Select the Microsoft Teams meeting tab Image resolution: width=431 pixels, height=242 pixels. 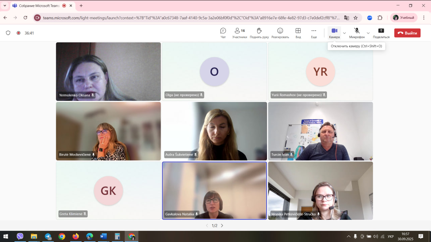pyautogui.click(x=39, y=6)
